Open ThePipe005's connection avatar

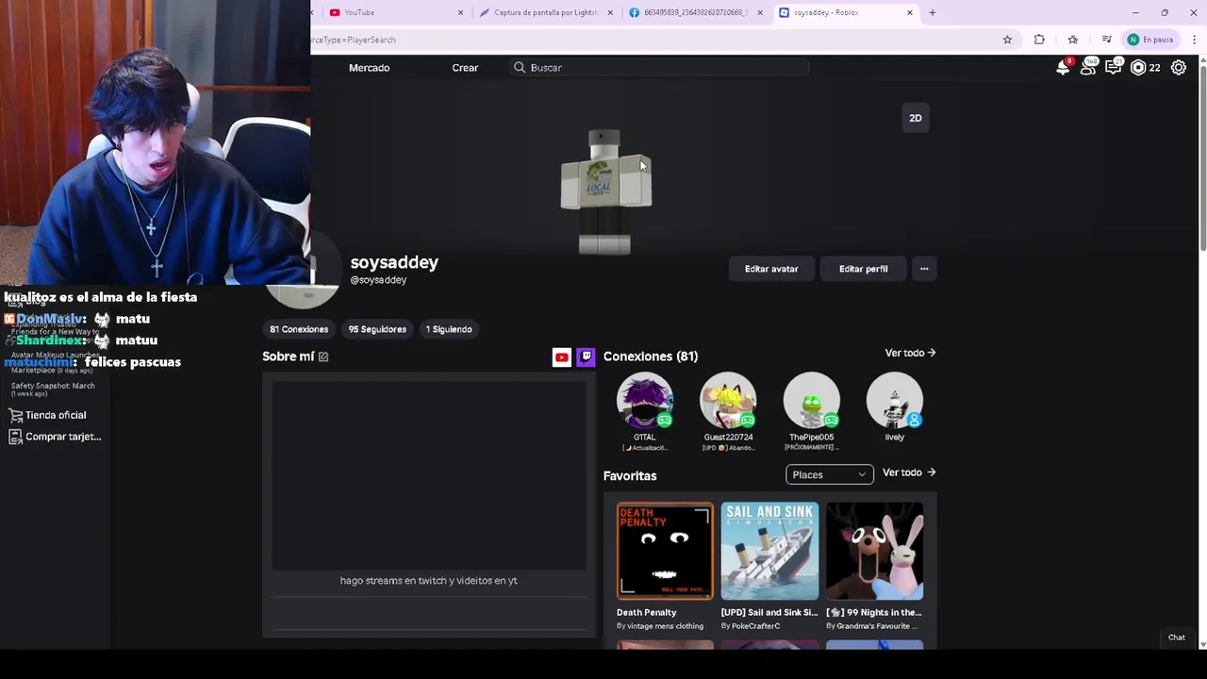tap(812, 400)
